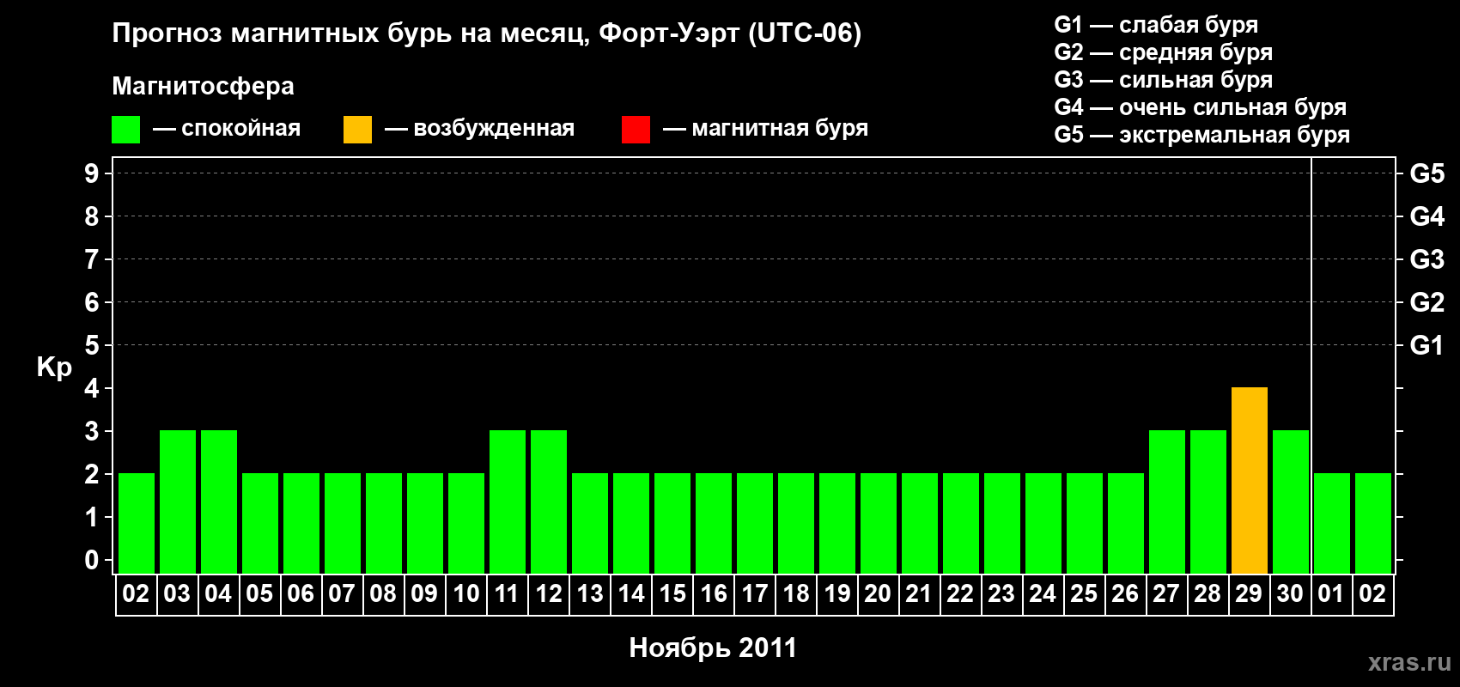Click the date label 14

point(630,593)
